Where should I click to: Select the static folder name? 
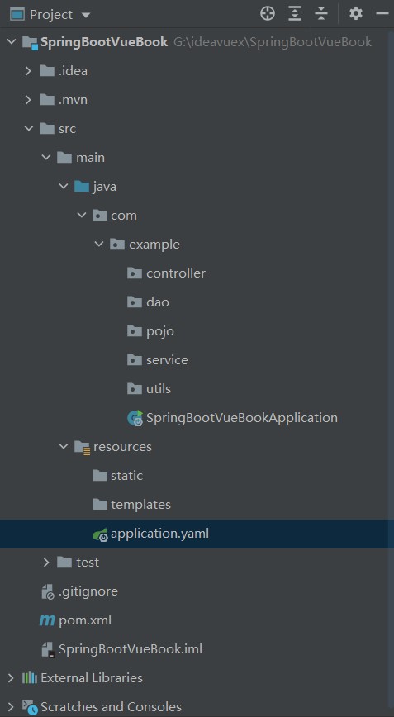[126, 476]
